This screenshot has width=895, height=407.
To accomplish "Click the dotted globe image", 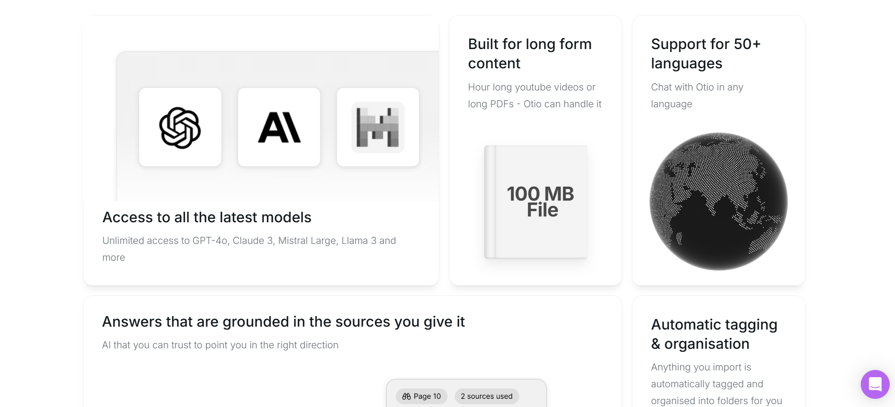I will [x=718, y=201].
